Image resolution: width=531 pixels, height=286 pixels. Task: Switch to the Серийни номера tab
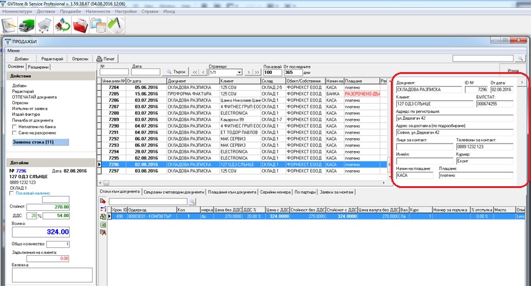pos(275,192)
